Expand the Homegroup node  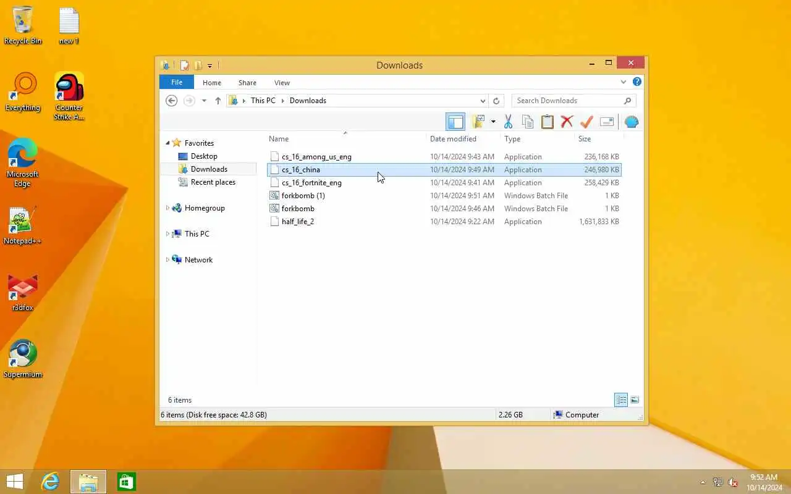pyautogui.click(x=167, y=208)
